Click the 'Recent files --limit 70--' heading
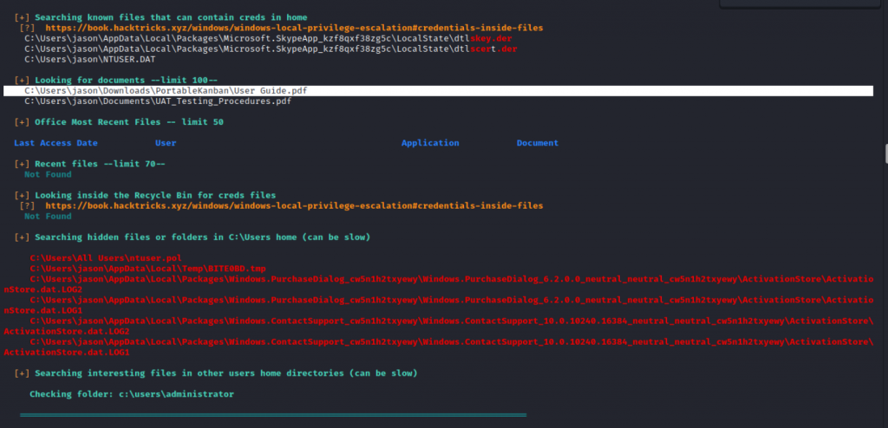 tap(99, 164)
